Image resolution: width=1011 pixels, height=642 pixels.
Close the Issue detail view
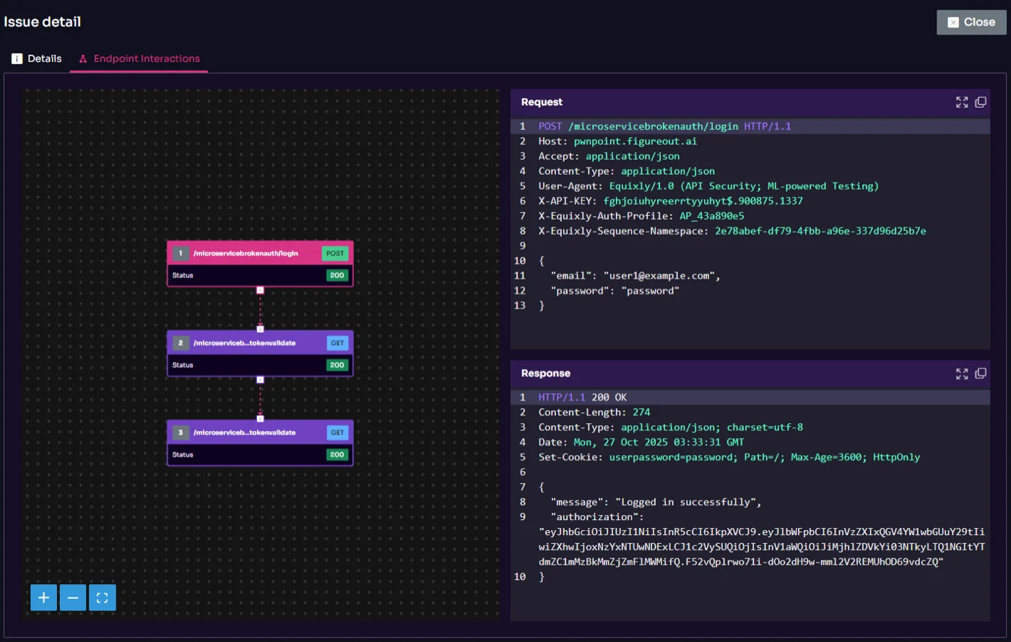pos(971,22)
